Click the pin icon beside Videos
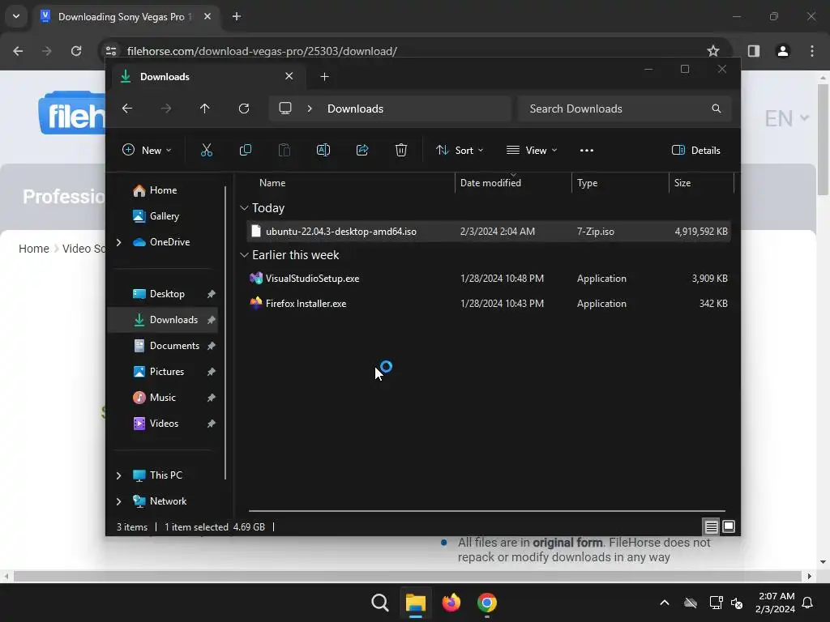The image size is (830, 622). click(x=212, y=424)
